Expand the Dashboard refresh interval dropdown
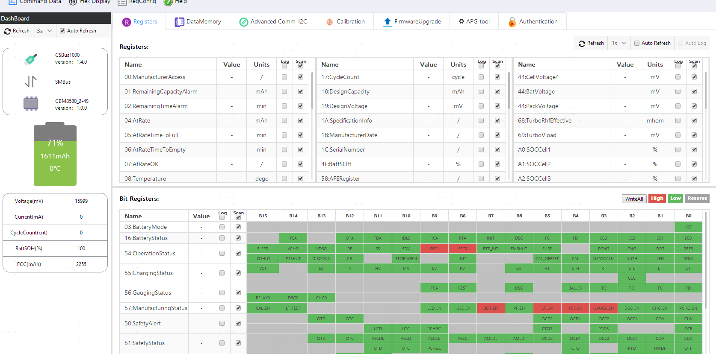The image size is (716, 354). pos(44,31)
